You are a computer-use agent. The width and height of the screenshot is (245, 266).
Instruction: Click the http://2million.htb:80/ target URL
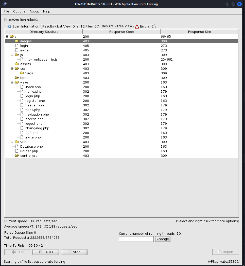21,20
